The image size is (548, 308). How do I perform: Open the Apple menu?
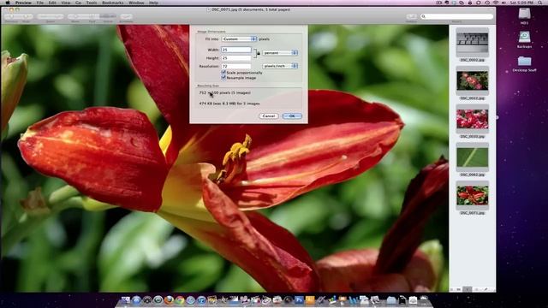pos(8,3)
